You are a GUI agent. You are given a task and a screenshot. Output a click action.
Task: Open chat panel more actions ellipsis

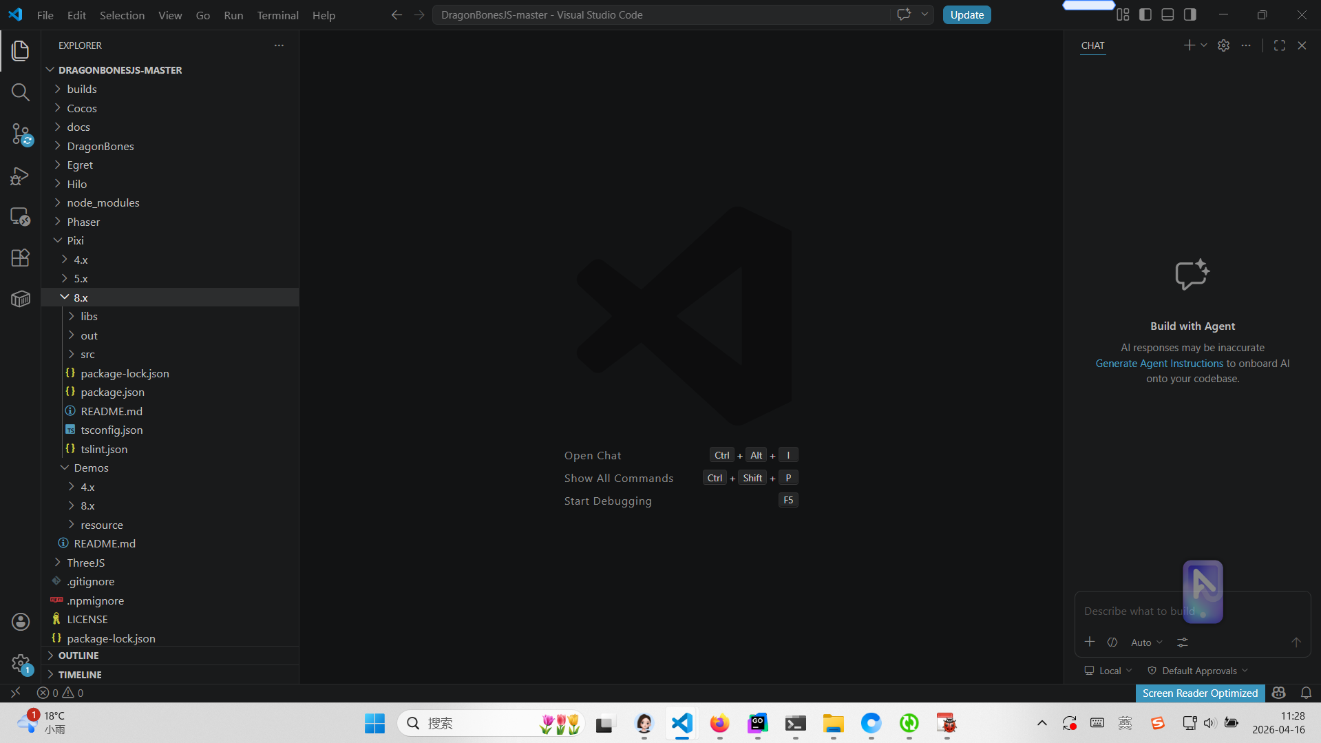tap(1246, 45)
